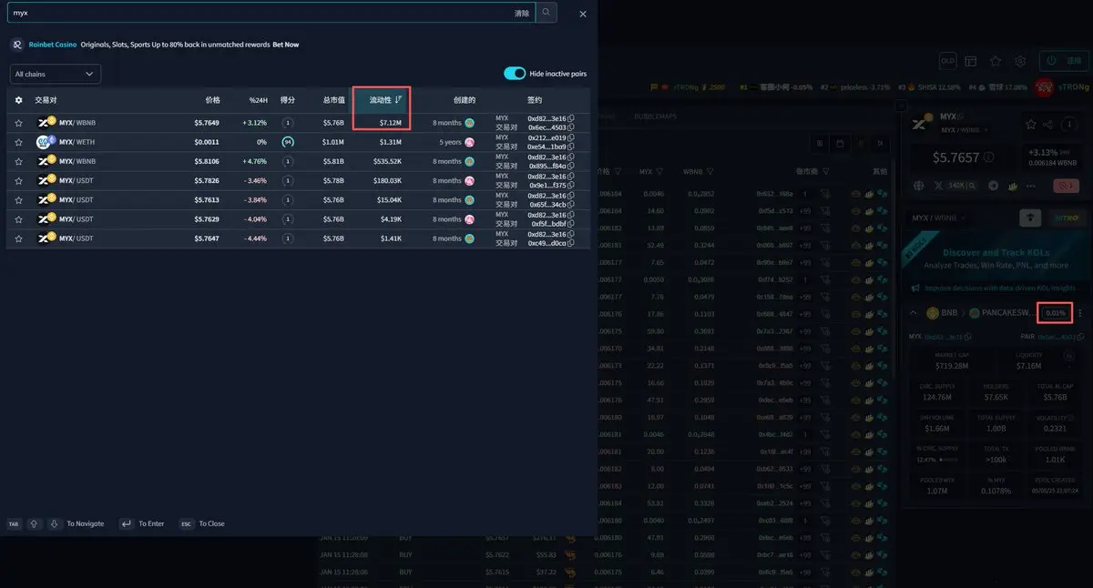This screenshot has width=1093, height=588.
Task: Copy pair address 0xe54...1ba9
Action: pyautogui.click(x=571, y=147)
